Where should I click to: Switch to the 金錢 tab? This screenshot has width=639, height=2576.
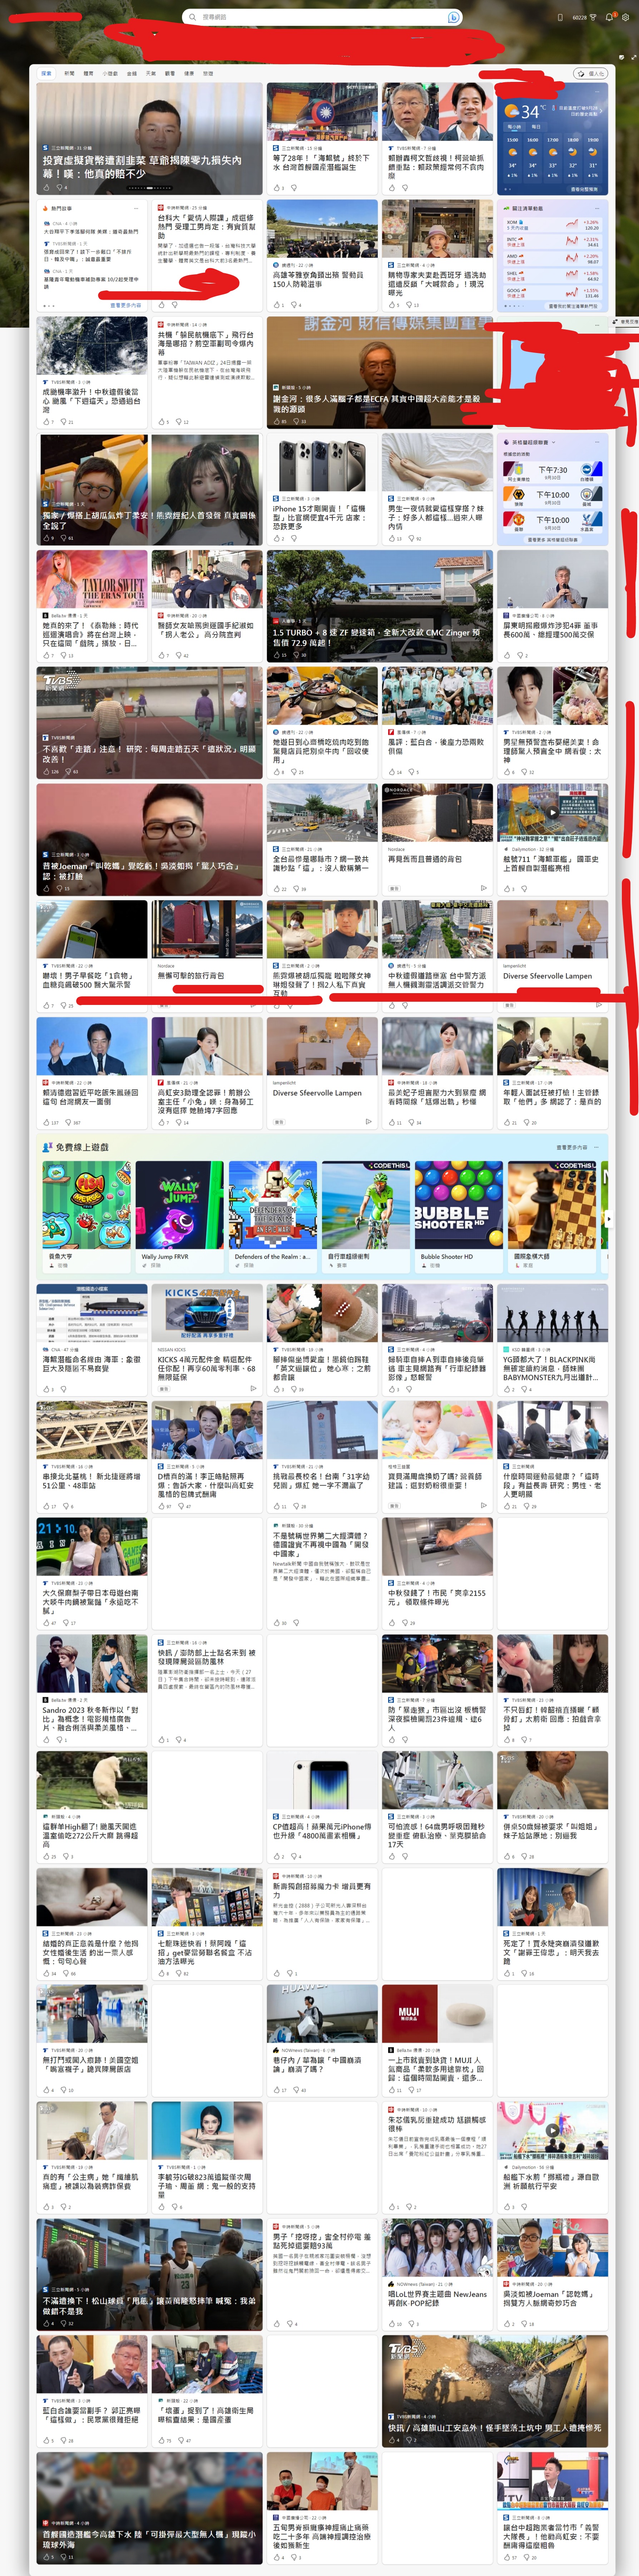pos(132,73)
